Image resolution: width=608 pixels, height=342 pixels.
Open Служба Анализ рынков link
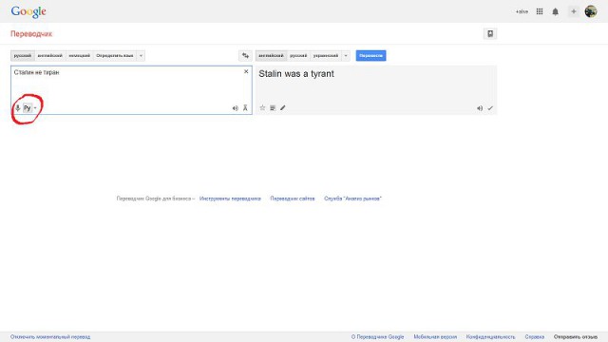point(352,199)
